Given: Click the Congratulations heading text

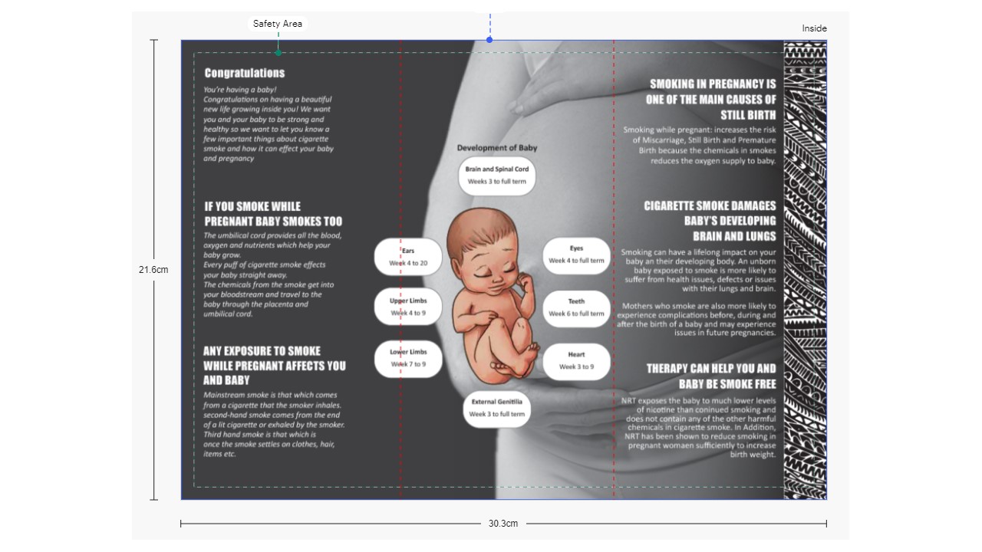Looking at the screenshot, I should coord(245,74).
